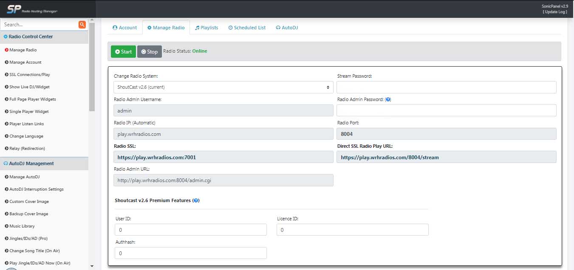Screen dimensions: 574x270
Task: Open the Scheduled List tab
Action: click(247, 28)
